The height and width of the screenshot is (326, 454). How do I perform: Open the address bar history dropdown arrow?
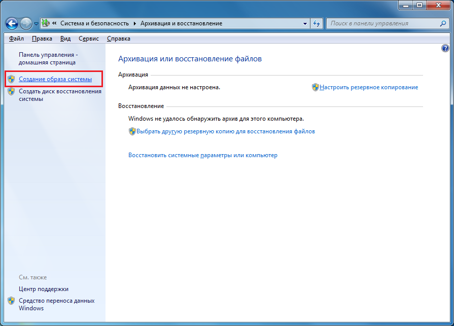[304, 23]
